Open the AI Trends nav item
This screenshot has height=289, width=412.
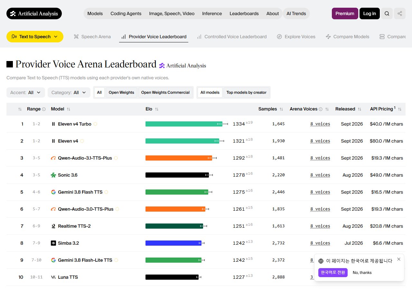click(296, 13)
